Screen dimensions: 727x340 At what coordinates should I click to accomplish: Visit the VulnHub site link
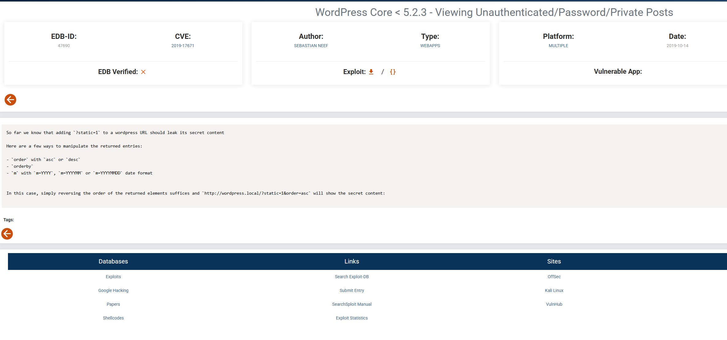[554, 304]
